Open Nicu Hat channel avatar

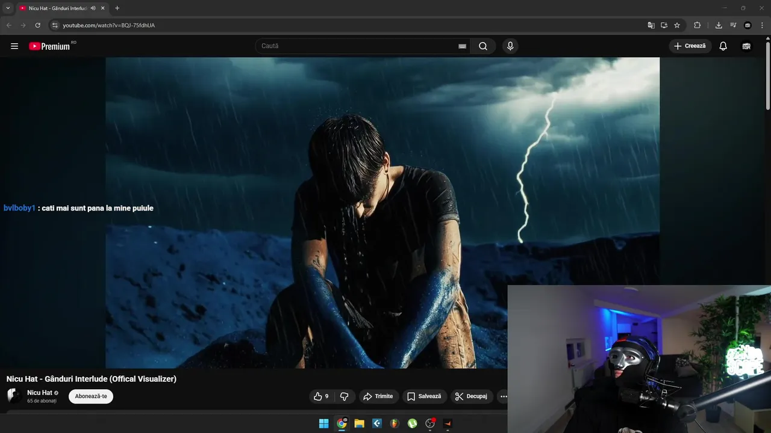(14, 396)
